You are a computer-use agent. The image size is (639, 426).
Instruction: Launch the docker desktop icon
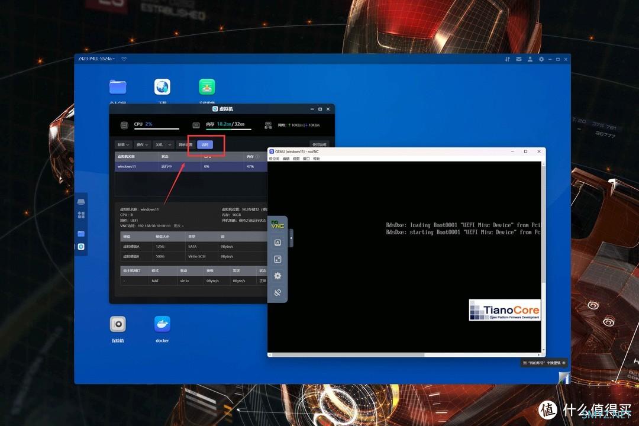pos(162,324)
